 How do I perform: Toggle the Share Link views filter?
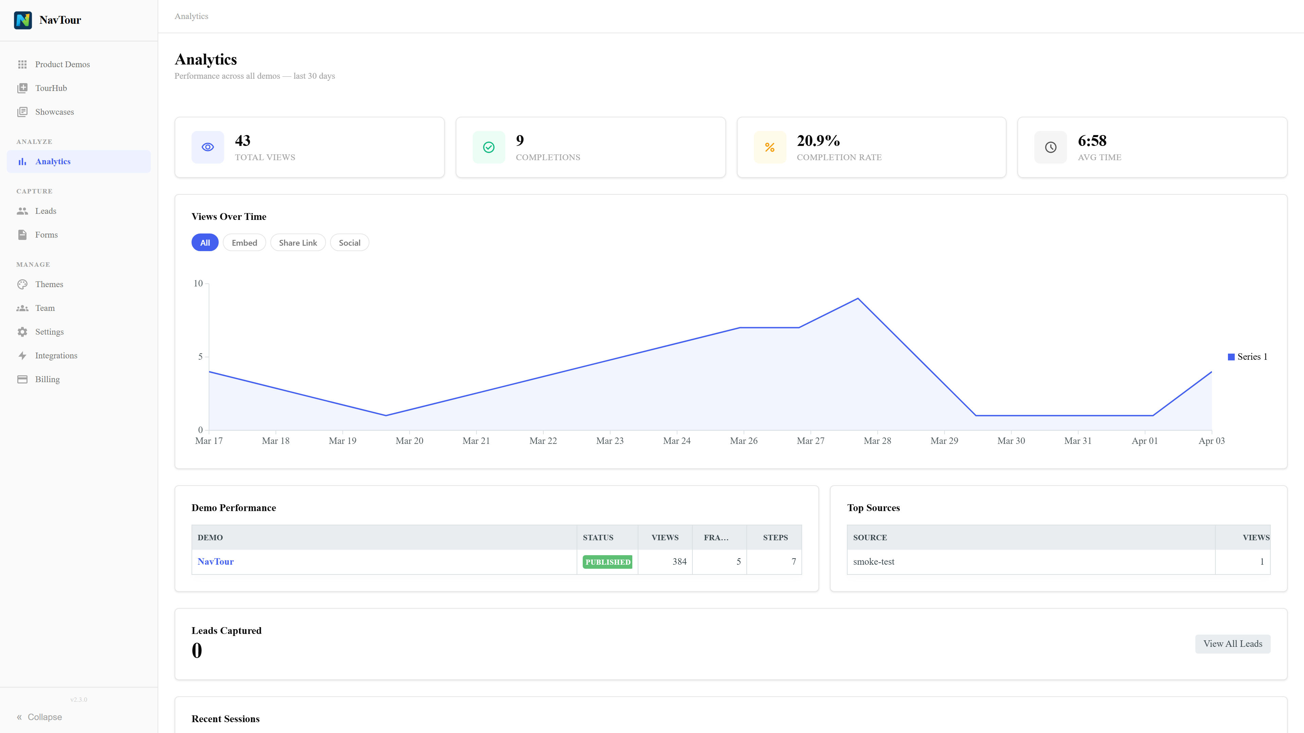298,242
